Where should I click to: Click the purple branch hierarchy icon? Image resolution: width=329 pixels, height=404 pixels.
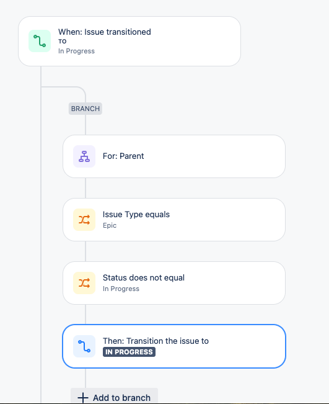(84, 156)
